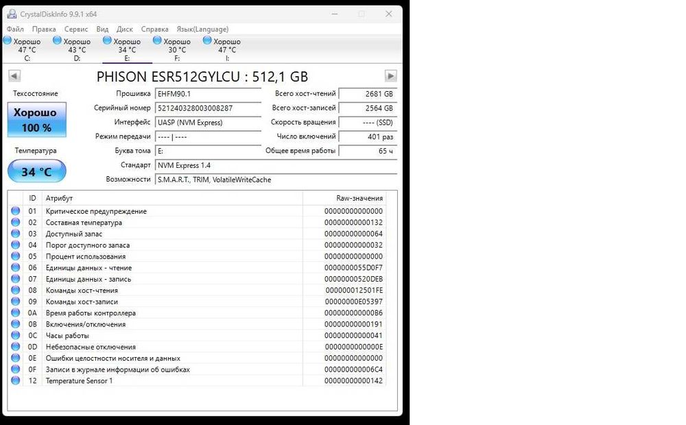Screen dimensions: 686x425
Task: Open the Справка menu
Action: coord(155,29)
